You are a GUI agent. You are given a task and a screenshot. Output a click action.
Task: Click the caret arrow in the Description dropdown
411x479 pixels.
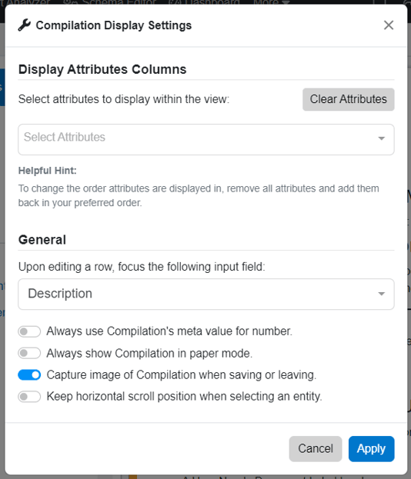click(x=381, y=294)
